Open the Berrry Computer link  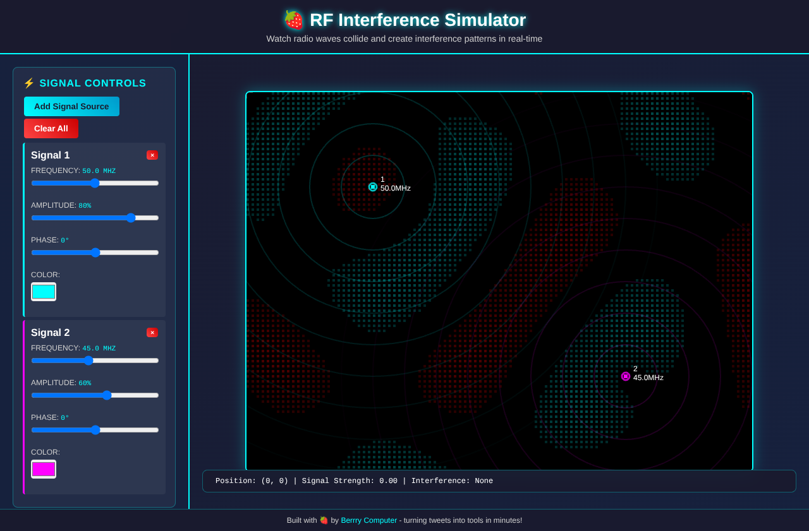(x=368, y=520)
